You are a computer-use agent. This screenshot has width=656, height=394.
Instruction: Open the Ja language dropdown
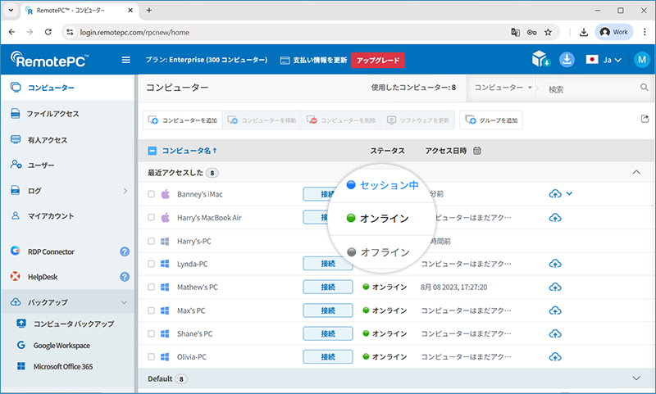click(x=604, y=60)
